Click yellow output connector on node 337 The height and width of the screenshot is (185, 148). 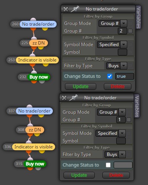click(41, 116)
